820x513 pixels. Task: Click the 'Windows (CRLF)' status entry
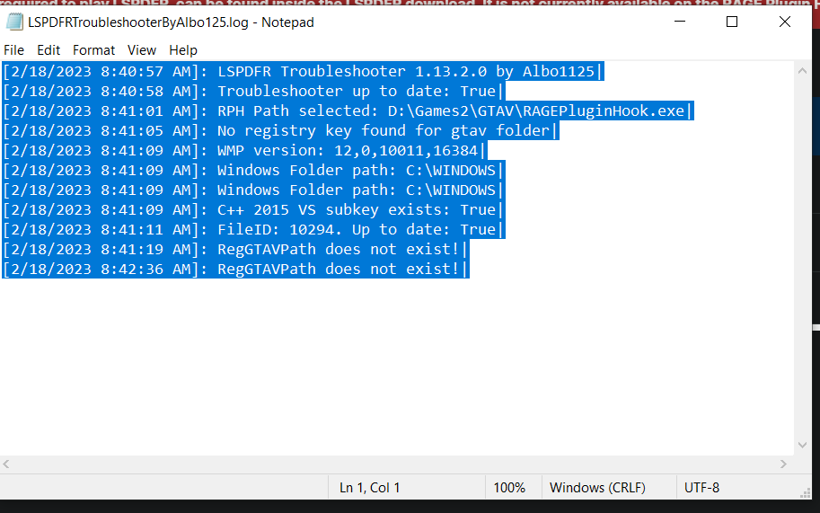(x=597, y=487)
